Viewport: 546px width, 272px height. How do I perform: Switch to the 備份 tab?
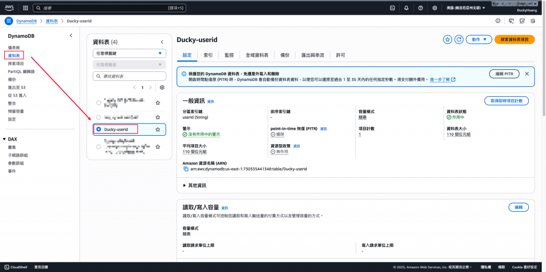[x=285, y=55]
